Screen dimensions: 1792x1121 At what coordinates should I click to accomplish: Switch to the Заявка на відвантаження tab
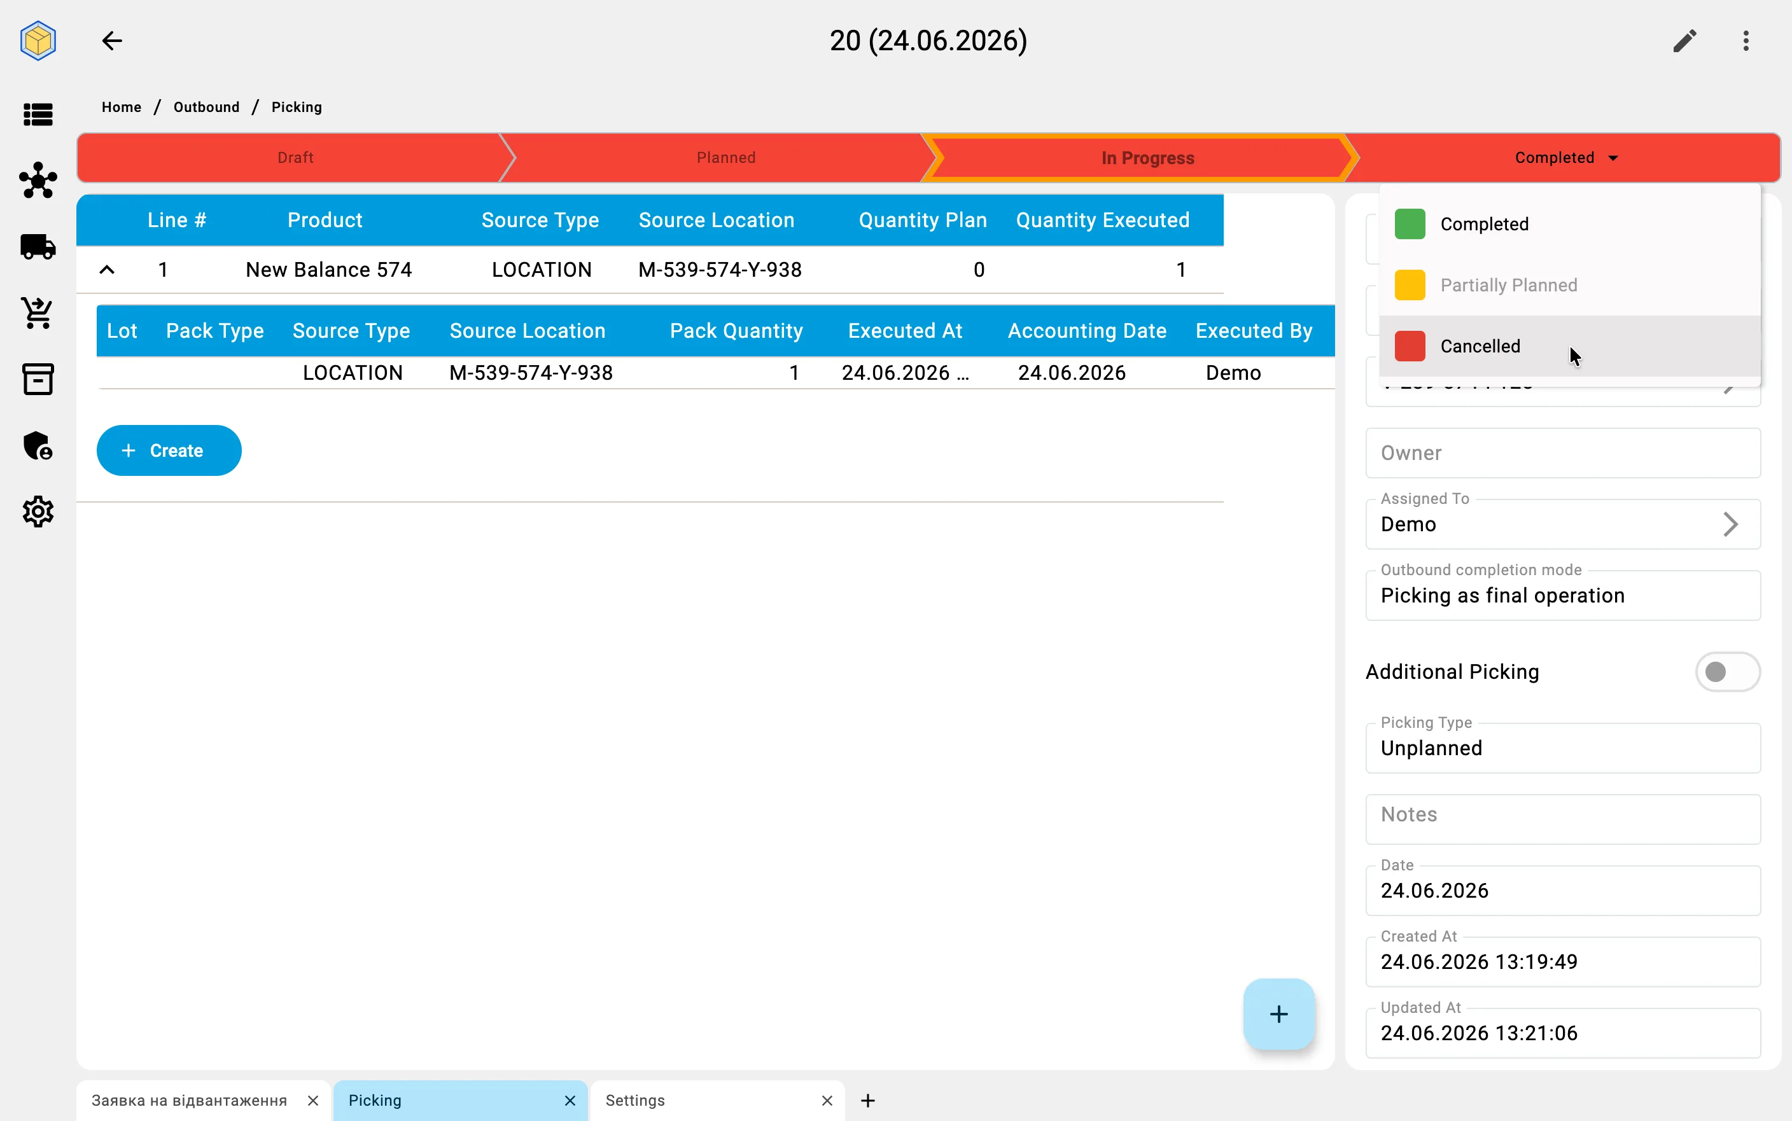click(x=189, y=1100)
